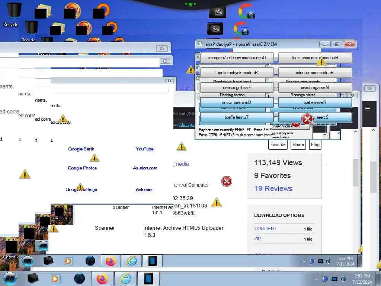
Task: Disable the 'snoci rorre warD' payload
Action: [x=237, y=102]
